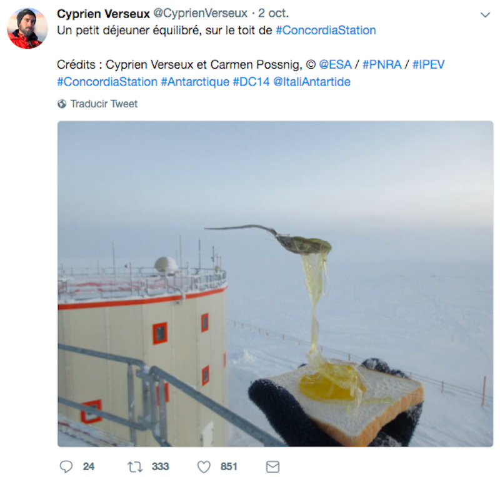This screenshot has height=477, width=500.
Task: Click the reply speech bubble icon
Action: coord(66,466)
